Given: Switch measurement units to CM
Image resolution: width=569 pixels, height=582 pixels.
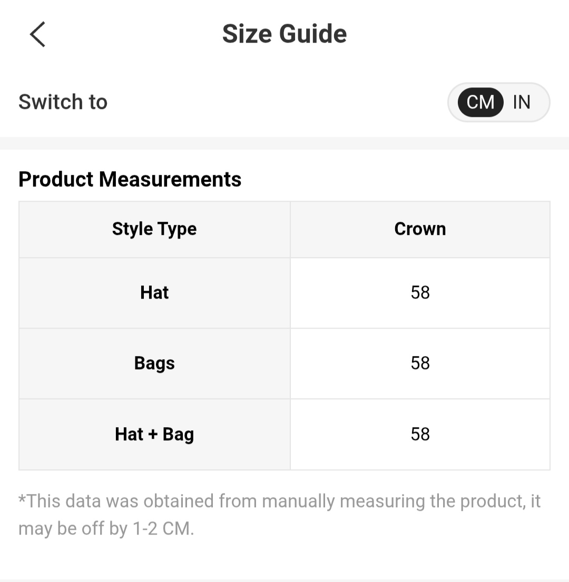Looking at the screenshot, I should [480, 102].
